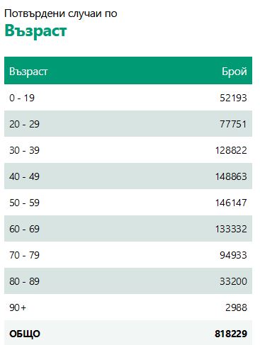Click the green Възраст title heading
Image resolution: width=260 pixels, height=345 pixels.
[x=35, y=31]
